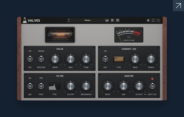This screenshot has height=117, width=184.
Task: Open the hamburger menu icon
Action: point(153,20)
